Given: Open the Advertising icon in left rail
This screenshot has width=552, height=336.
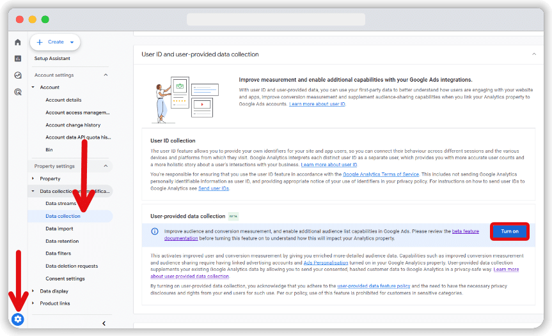Looking at the screenshot, I should (18, 92).
